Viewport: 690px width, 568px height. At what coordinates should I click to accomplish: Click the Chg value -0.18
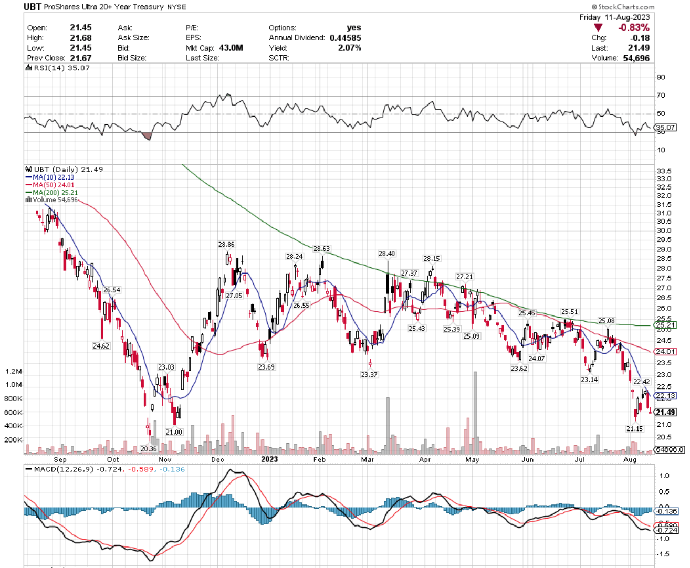tap(641, 38)
